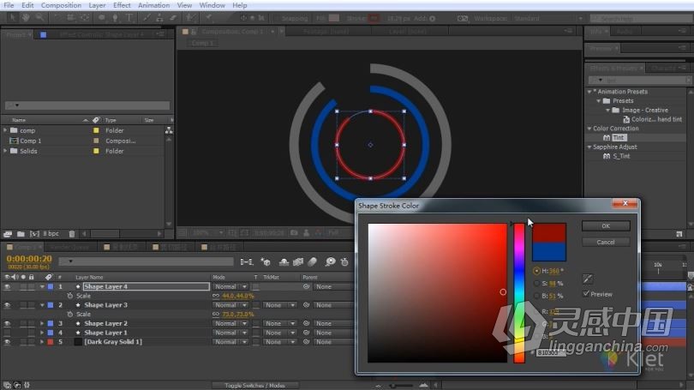Viewport: 694px width, 390px height.
Task: Expand Shape Layer 2 properties
Action: (42, 324)
